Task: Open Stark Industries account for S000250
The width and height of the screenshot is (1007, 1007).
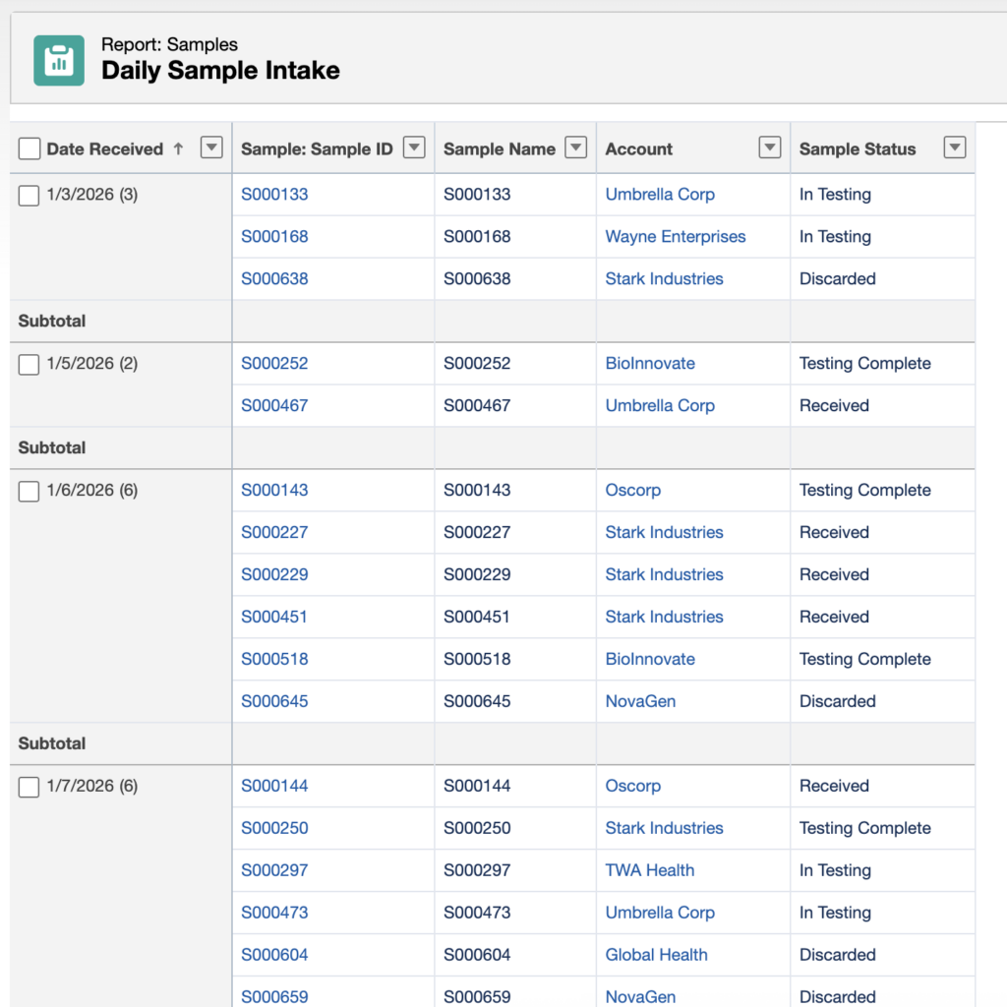Action: coord(664,828)
